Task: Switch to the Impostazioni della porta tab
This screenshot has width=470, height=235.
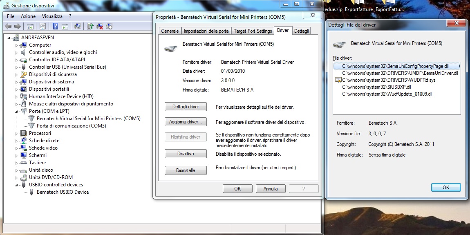Action: click(x=206, y=31)
